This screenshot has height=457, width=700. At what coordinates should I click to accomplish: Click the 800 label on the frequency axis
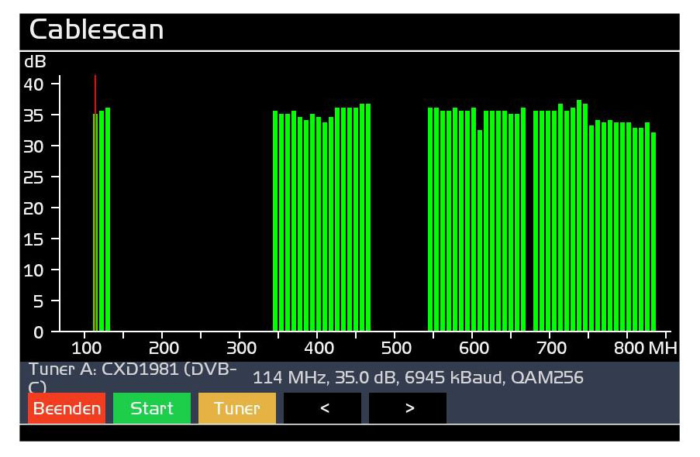[629, 348]
